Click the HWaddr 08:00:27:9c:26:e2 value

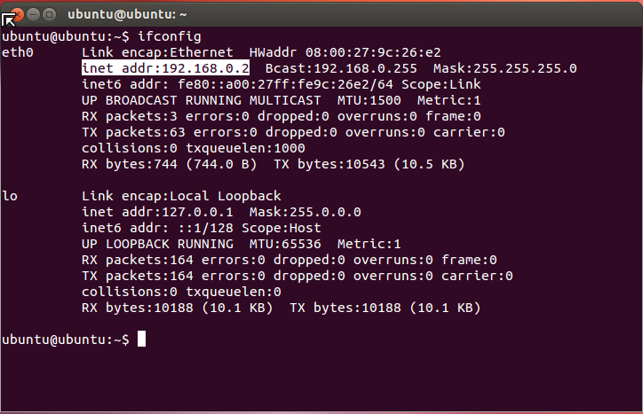345,52
